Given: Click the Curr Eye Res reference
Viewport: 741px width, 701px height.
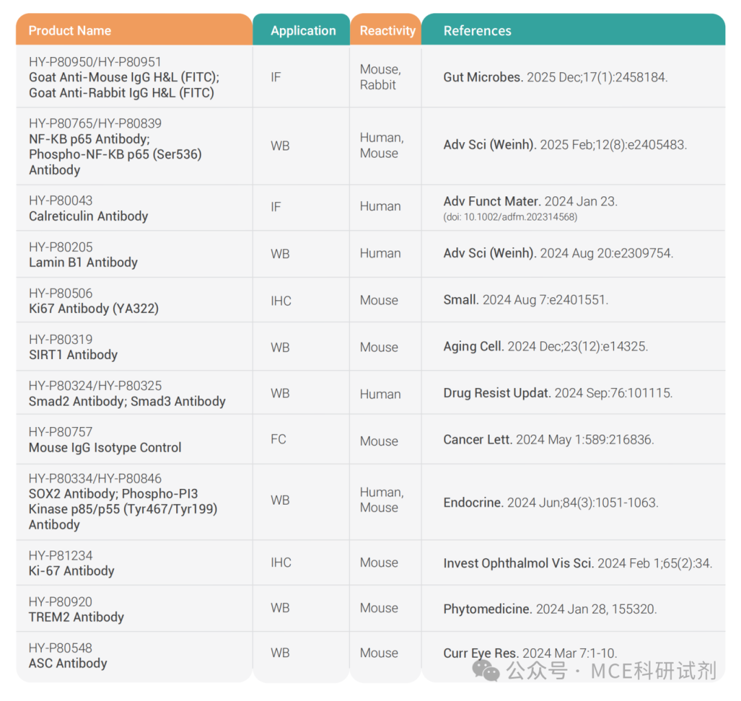Looking at the screenshot, I should pos(530,653).
